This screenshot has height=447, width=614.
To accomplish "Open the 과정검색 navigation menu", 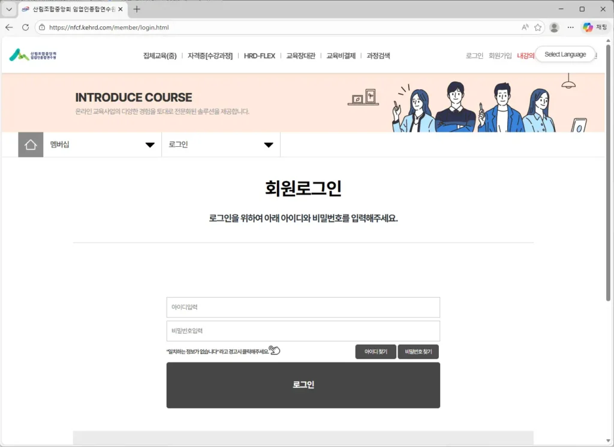I will tap(378, 55).
